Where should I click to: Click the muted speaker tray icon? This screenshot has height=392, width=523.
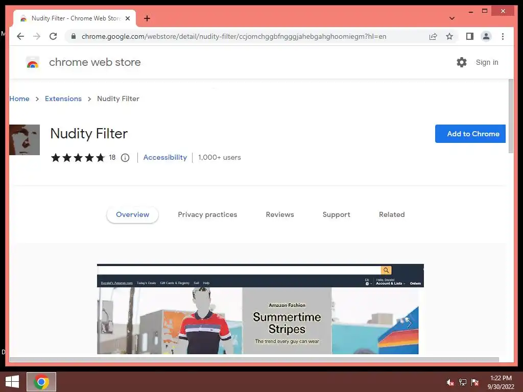(450, 382)
